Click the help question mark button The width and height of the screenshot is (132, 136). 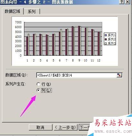pyautogui.click(x=122, y=2)
